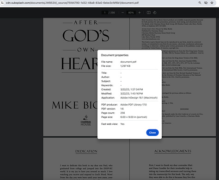
Task: Click the ACKNOWLEDGMENTS heading on the page
Action: click(173, 151)
